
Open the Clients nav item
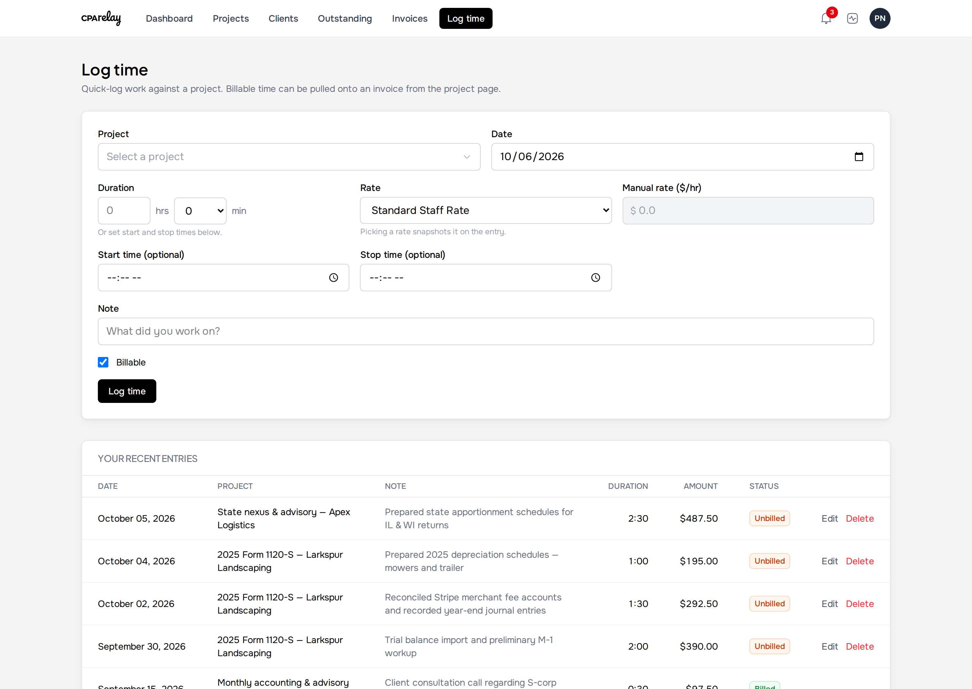click(283, 18)
